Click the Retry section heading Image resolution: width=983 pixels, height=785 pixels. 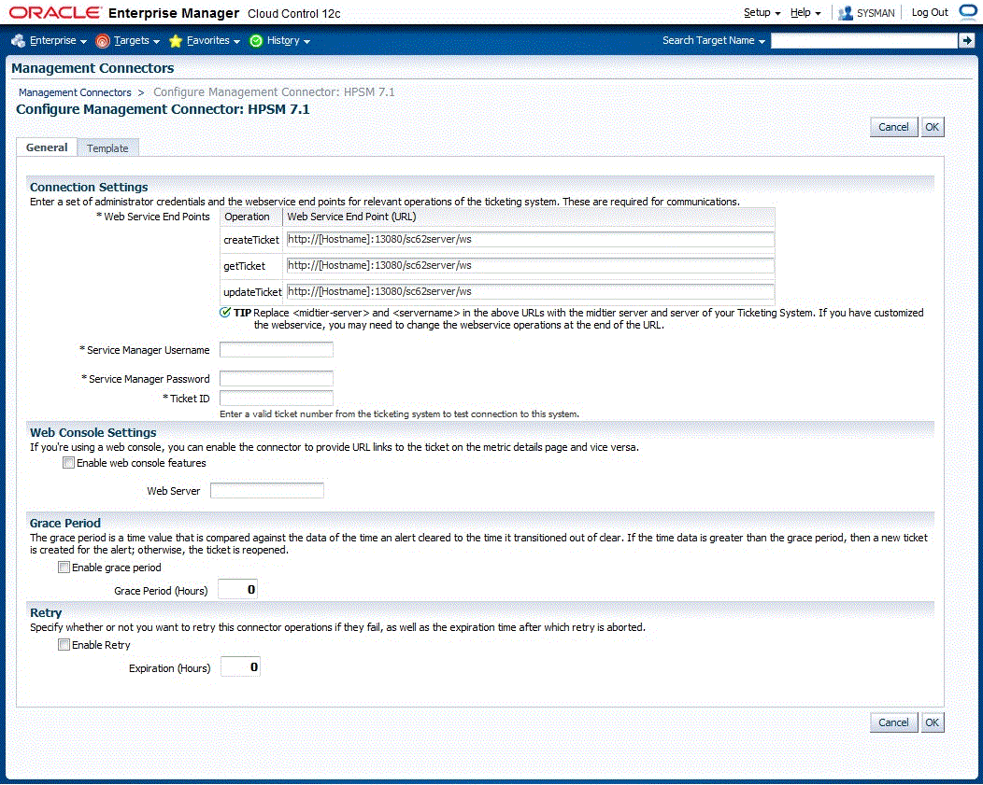coord(46,613)
